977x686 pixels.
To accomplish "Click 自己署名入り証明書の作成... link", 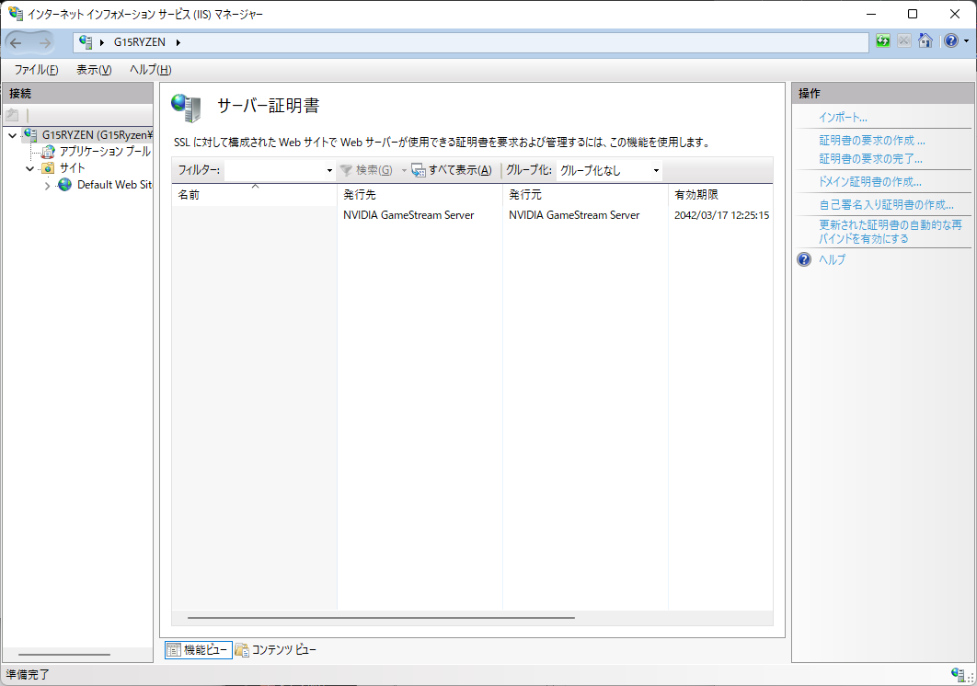I will click(x=886, y=204).
